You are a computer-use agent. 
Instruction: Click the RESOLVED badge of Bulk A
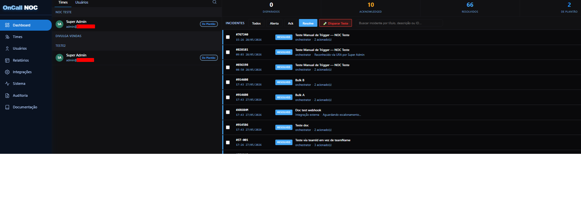tap(284, 97)
